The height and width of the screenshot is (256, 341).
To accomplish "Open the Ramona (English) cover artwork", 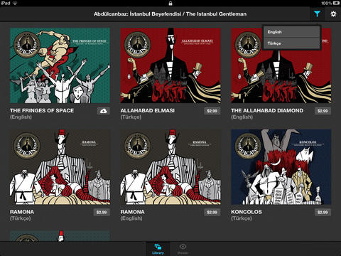I will pyautogui.click(x=170, y=167).
